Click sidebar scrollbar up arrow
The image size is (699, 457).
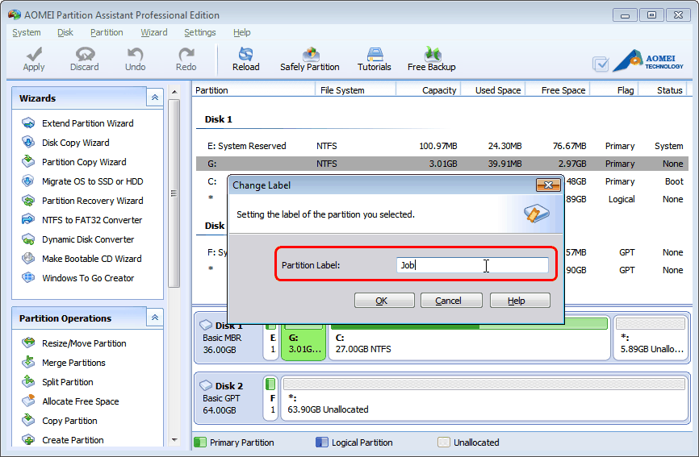pyautogui.click(x=174, y=92)
